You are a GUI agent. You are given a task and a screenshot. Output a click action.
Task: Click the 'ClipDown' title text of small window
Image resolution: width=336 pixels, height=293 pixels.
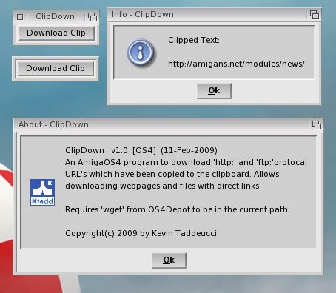pyautogui.click(x=55, y=16)
